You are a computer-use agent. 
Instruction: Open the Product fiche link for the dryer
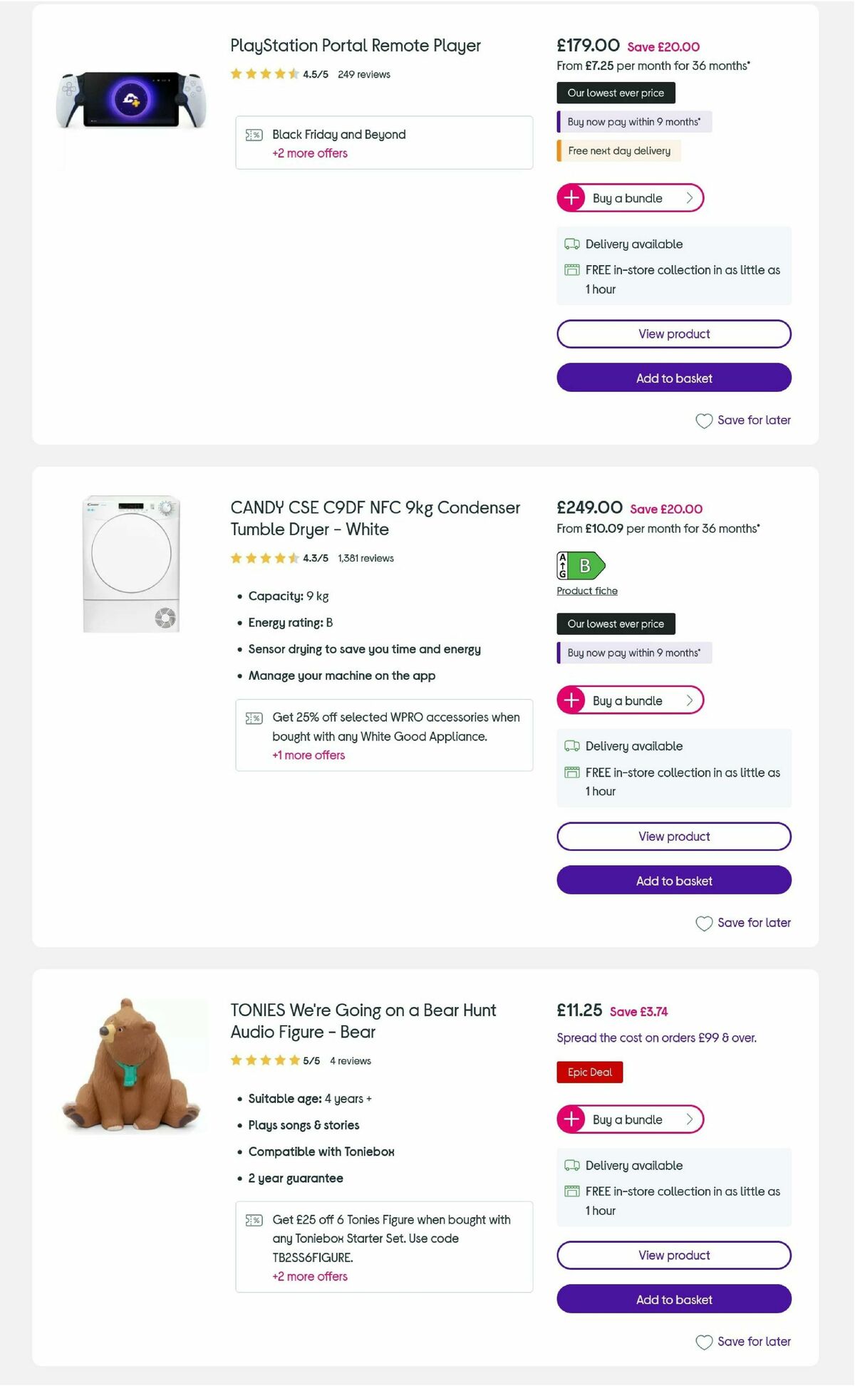tap(587, 591)
